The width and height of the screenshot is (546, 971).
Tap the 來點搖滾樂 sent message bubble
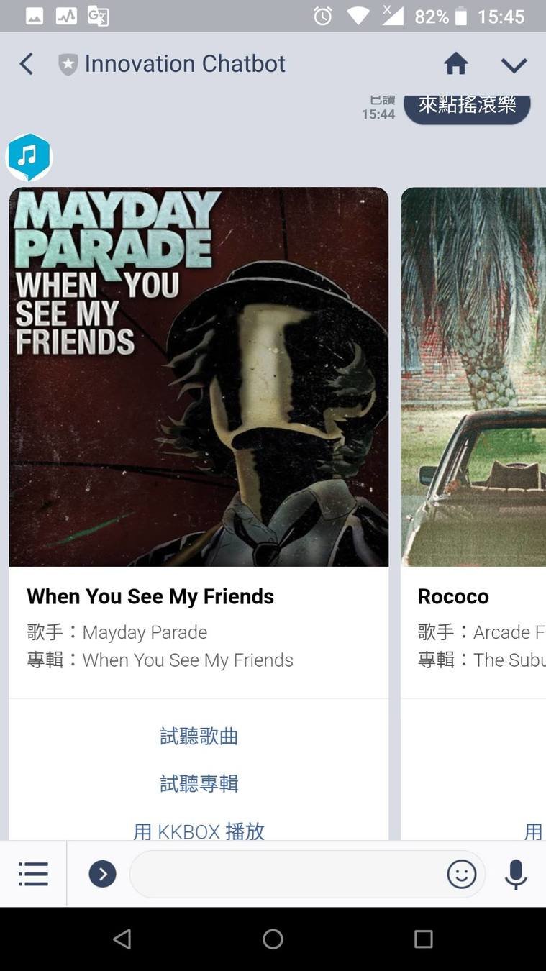coord(467,106)
